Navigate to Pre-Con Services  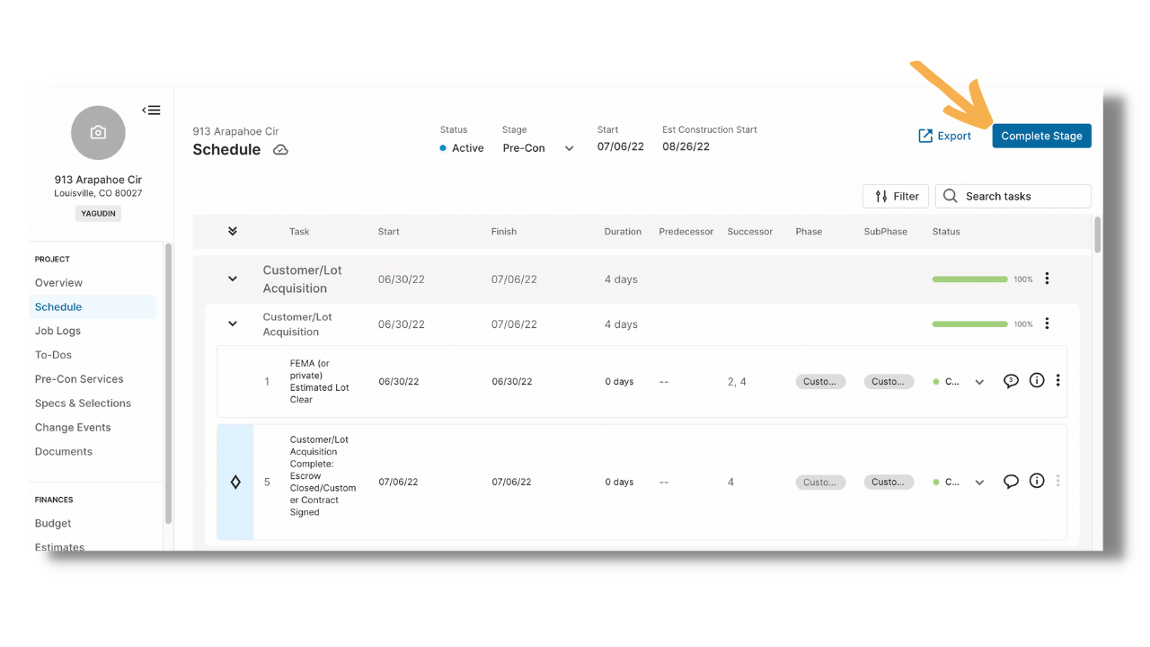pos(79,379)
